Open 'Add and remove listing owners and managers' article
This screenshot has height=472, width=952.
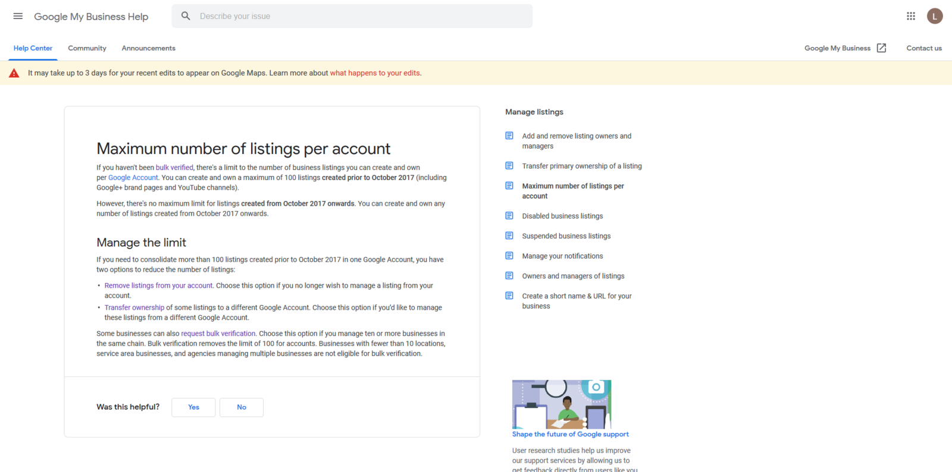tap(577, 141)
